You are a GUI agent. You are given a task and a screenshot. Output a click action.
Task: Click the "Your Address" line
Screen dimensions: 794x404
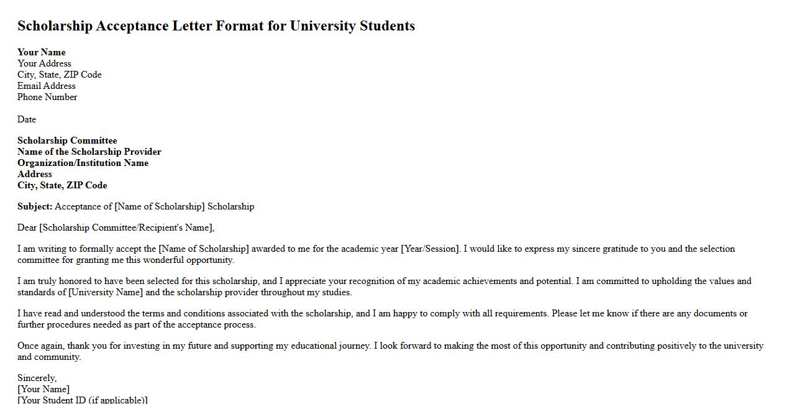tap(44, 63)
